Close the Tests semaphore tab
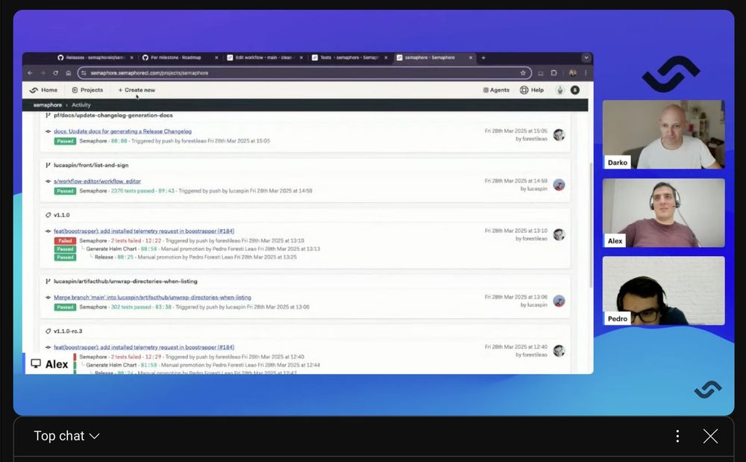The image size is (746, 462). (386, 57)
